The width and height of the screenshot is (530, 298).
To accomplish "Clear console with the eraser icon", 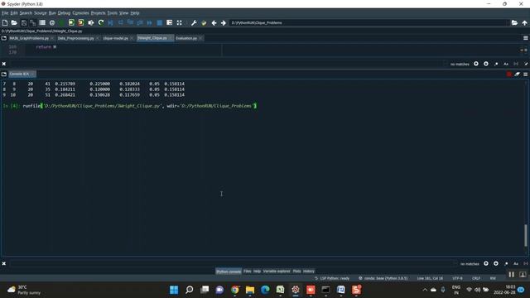I will [517, 74].
